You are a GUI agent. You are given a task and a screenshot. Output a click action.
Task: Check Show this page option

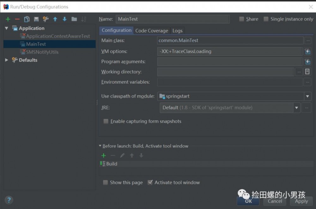pos(106,182)
